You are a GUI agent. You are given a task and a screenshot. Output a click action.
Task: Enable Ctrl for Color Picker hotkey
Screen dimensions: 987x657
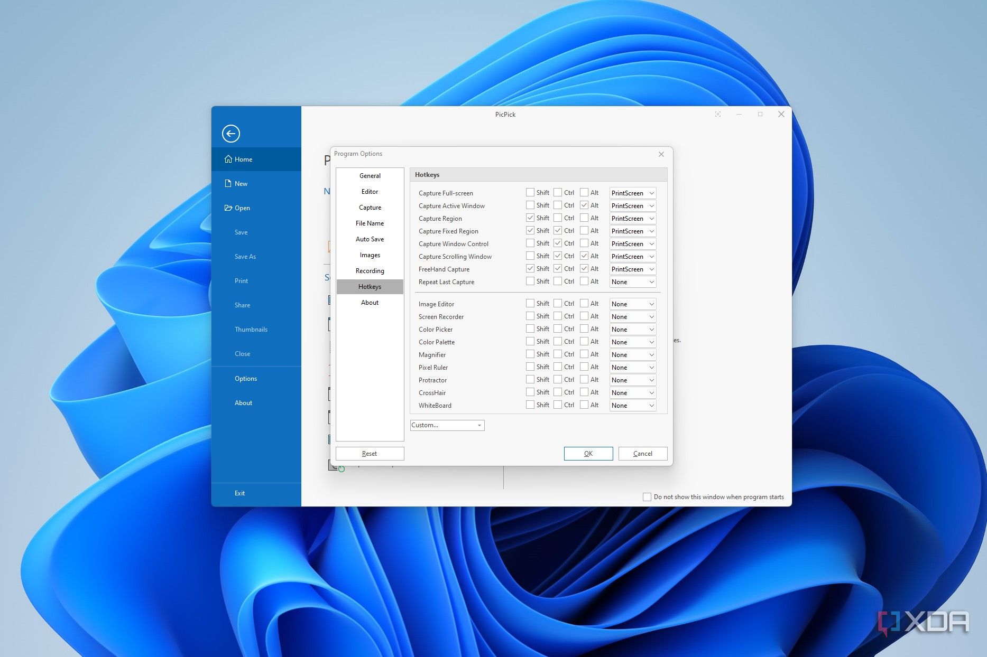point(558,329)
